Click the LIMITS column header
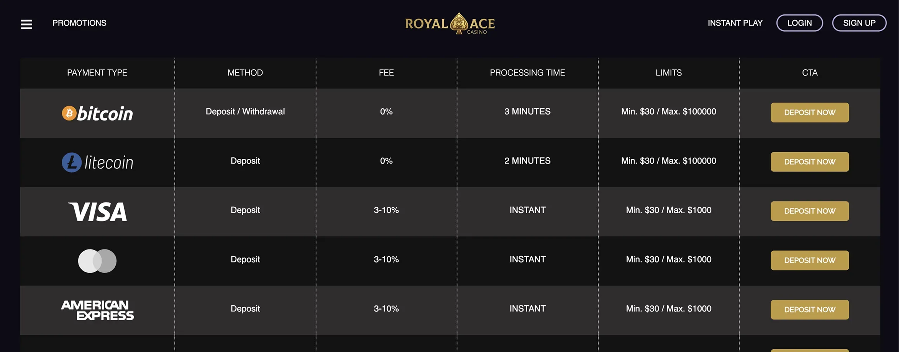The width and height of the screenshot is (899, 352). tap(668, 73)
